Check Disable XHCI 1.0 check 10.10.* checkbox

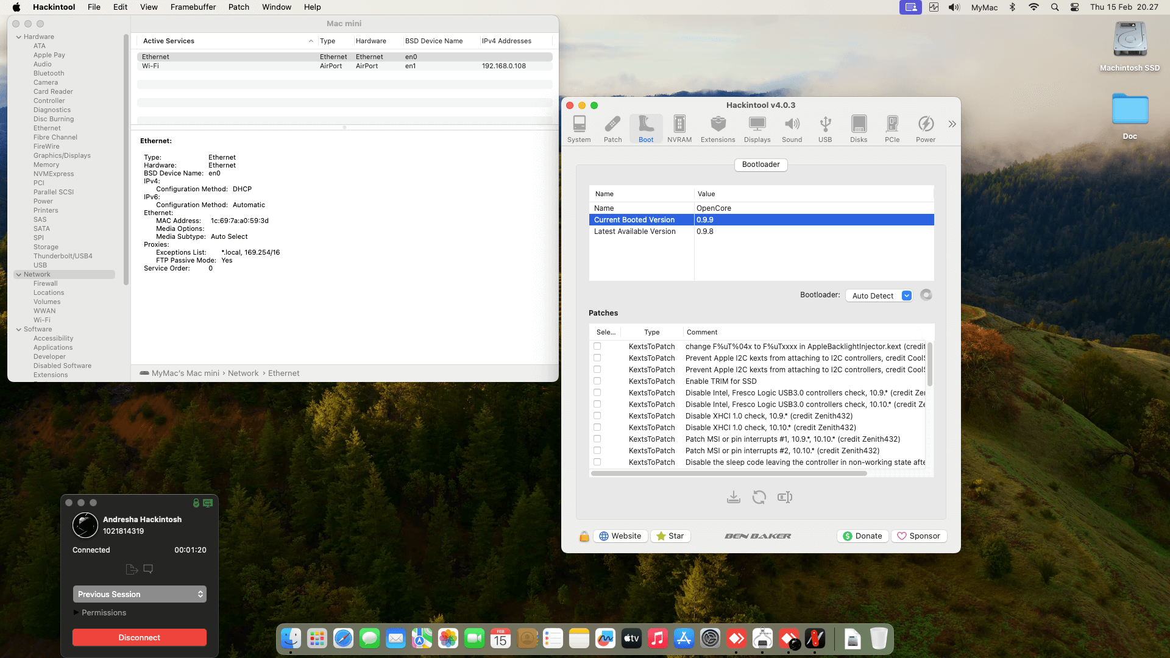point(597,427)
